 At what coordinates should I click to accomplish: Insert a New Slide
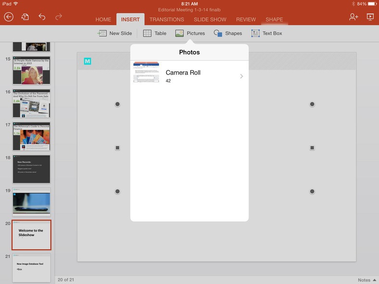(115, 33)
